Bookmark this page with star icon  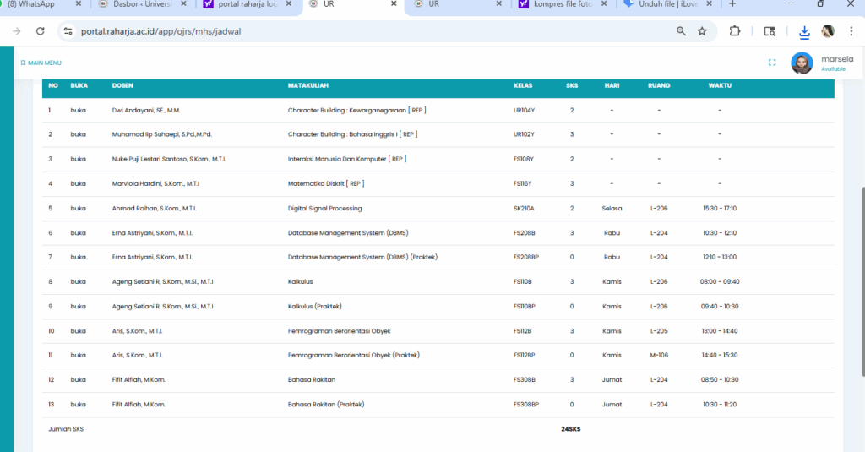coord(702,31)
